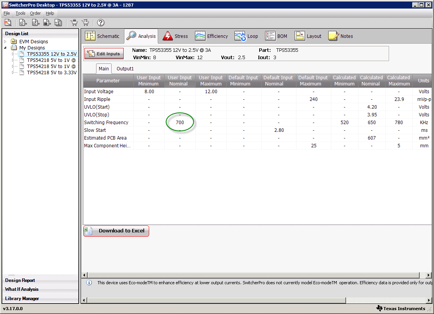
Task: Click the add checked document toolbar icon
Action: point(35,23)
